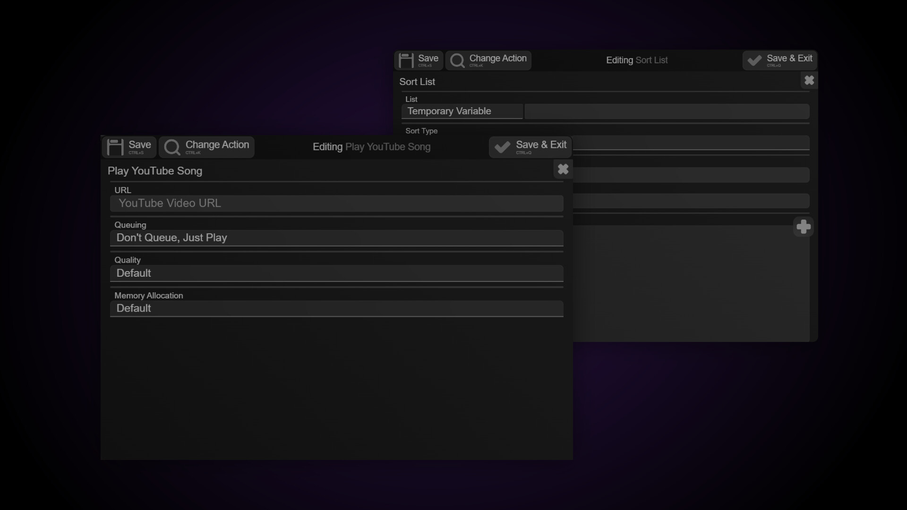Click the magnifier icon on Change Action
Screen dimensions: 907x510
tap(172, 147)
